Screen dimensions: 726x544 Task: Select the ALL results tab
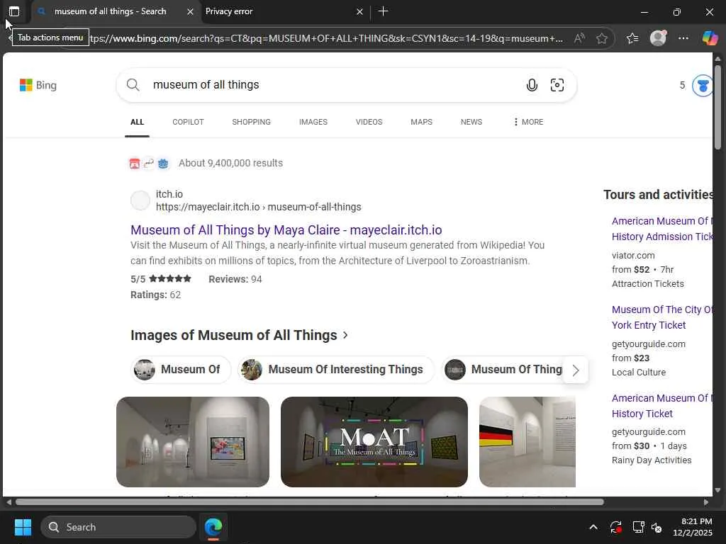pyautogui.click(x=137, y=122)
